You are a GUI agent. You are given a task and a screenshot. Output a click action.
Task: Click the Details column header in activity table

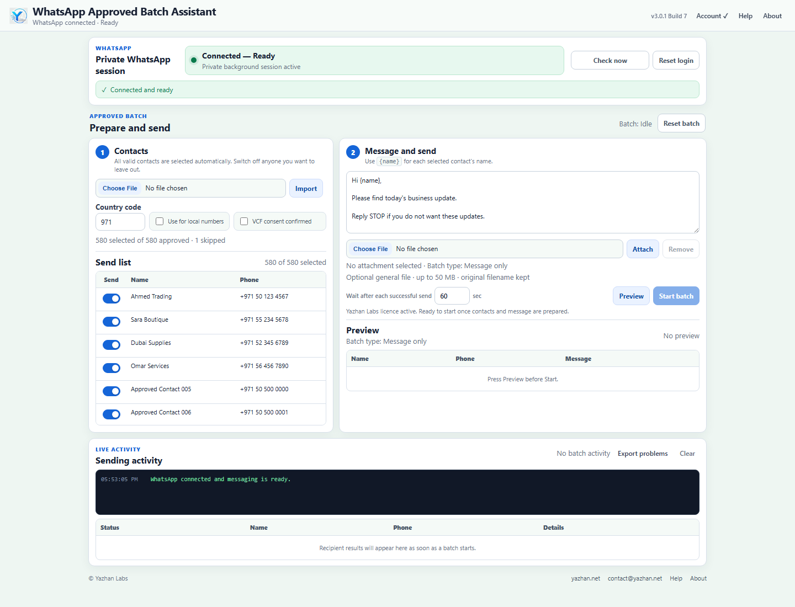point(553,528)
